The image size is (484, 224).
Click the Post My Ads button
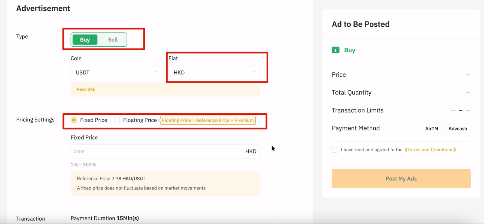(x=401, y=179)
